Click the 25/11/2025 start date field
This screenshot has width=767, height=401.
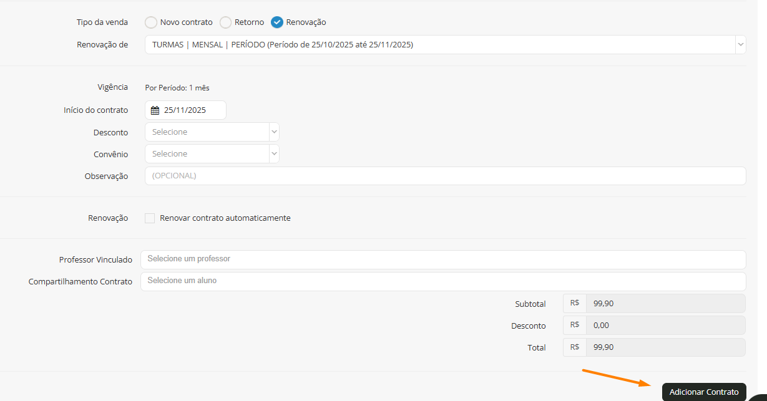click(185, 110)
